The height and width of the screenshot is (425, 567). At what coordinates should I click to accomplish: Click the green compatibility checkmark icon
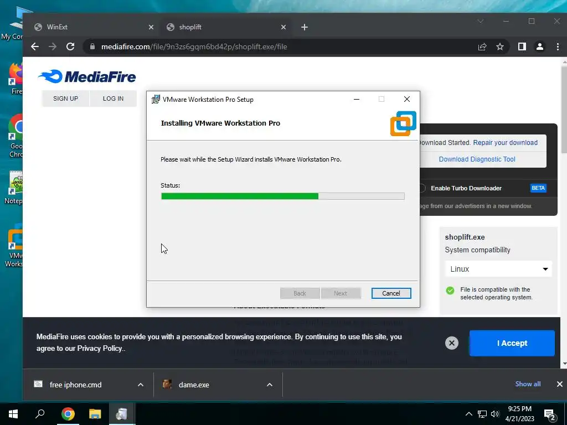(450, 291)
